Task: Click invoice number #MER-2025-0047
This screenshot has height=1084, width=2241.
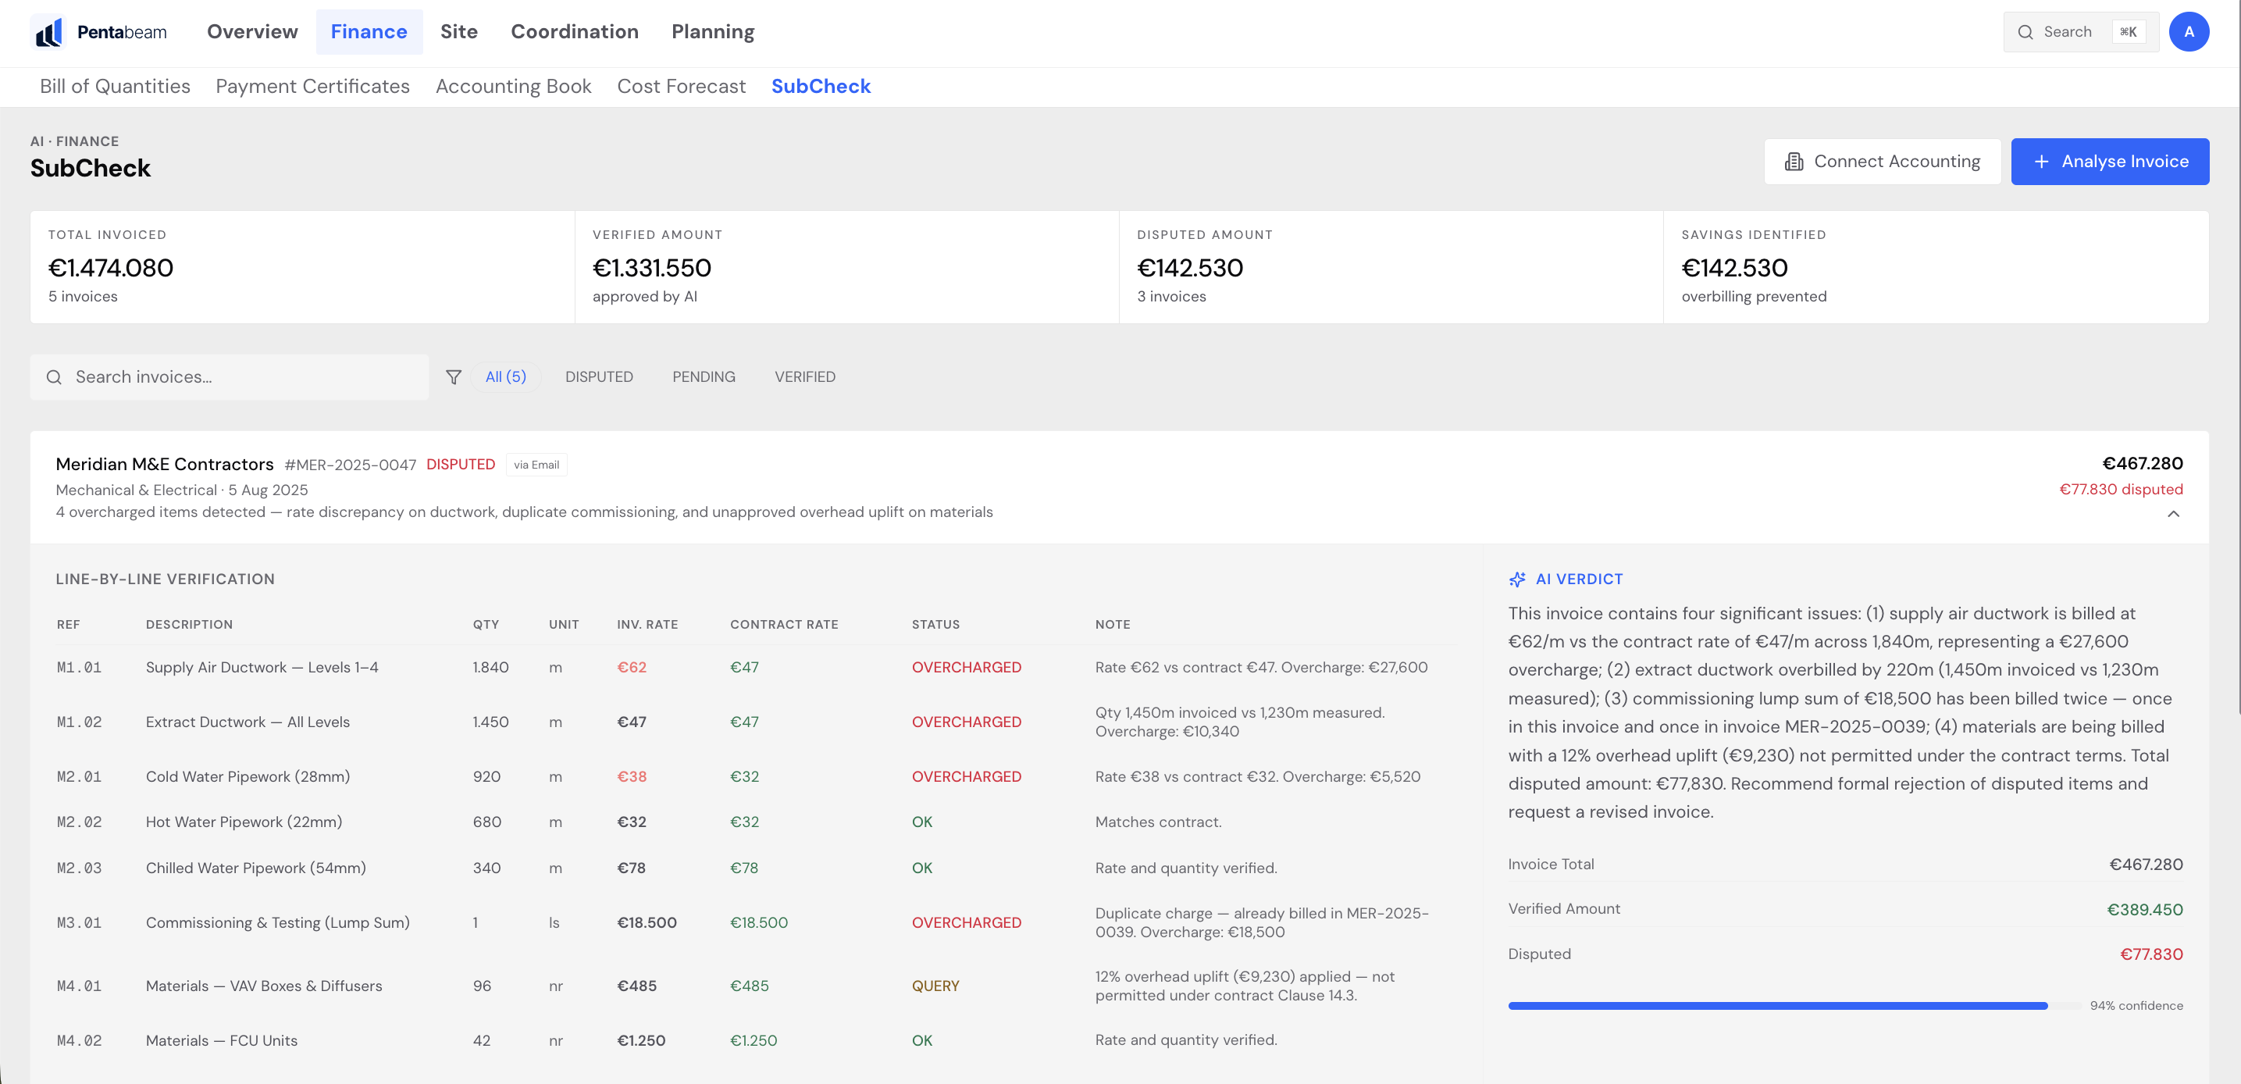Action: coord(350,465)
